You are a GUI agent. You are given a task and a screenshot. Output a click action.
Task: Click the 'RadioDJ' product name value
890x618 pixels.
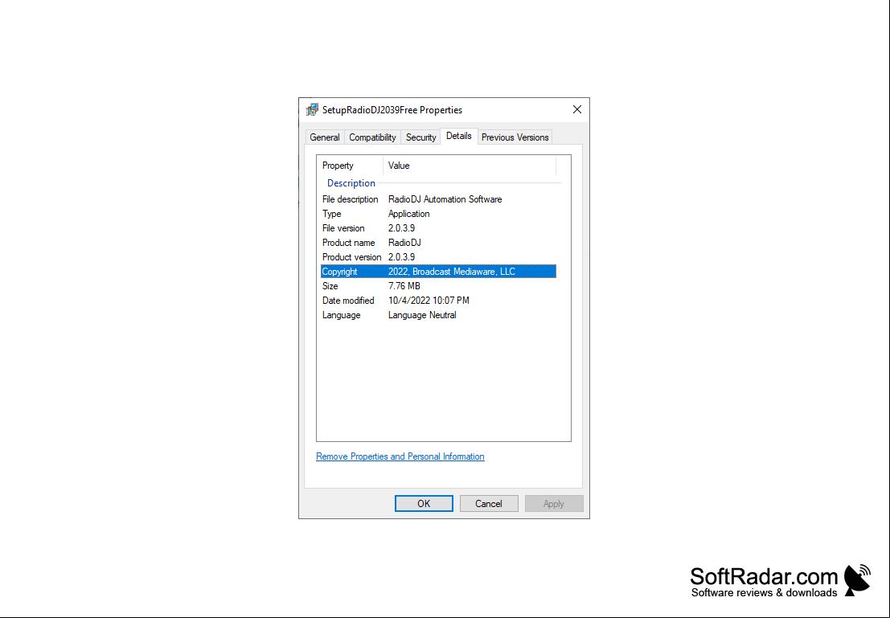click(404, 243)
